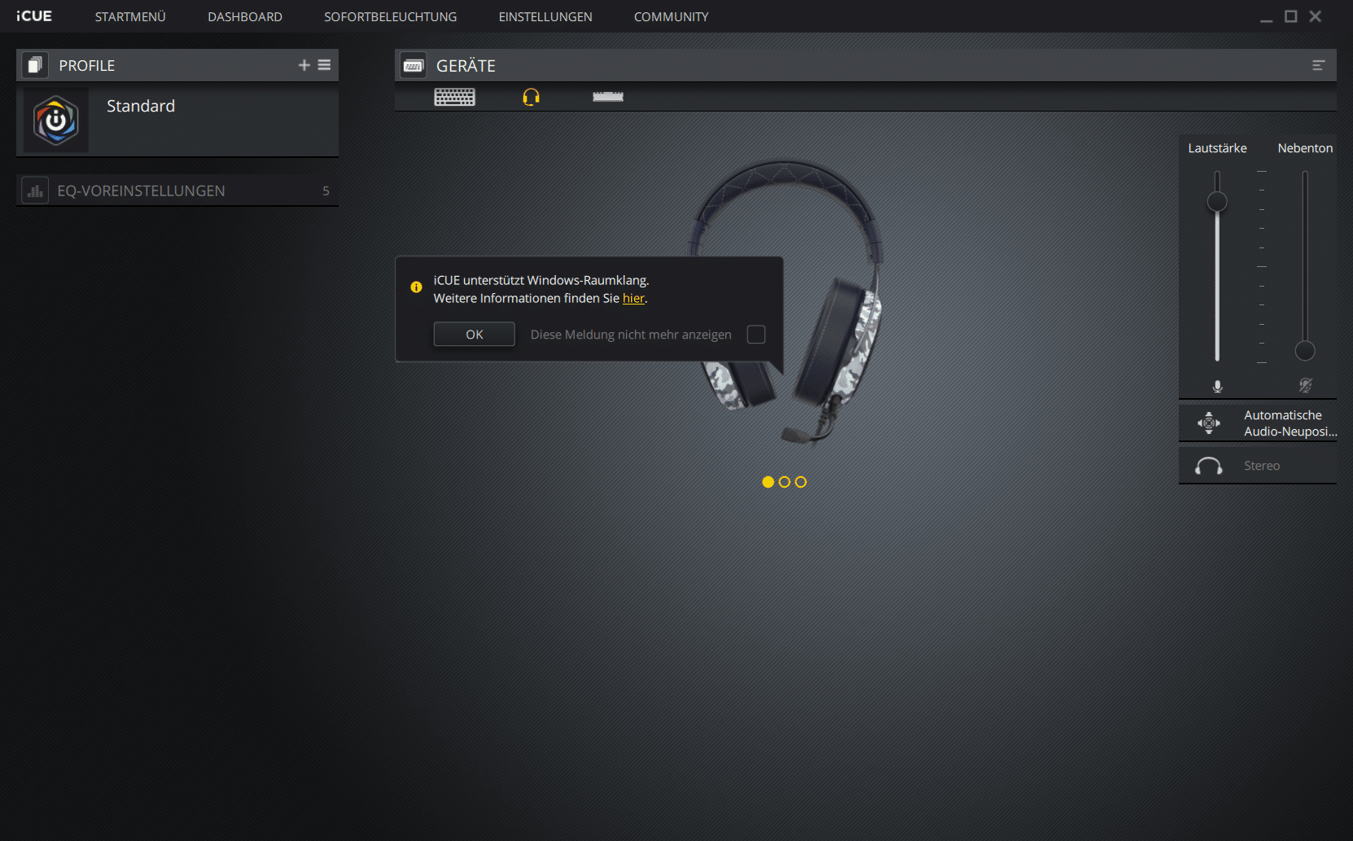This screenshot has width=1353, height=841.
Task: Click the Geräte panel options icon
Action: (1318, 65)
